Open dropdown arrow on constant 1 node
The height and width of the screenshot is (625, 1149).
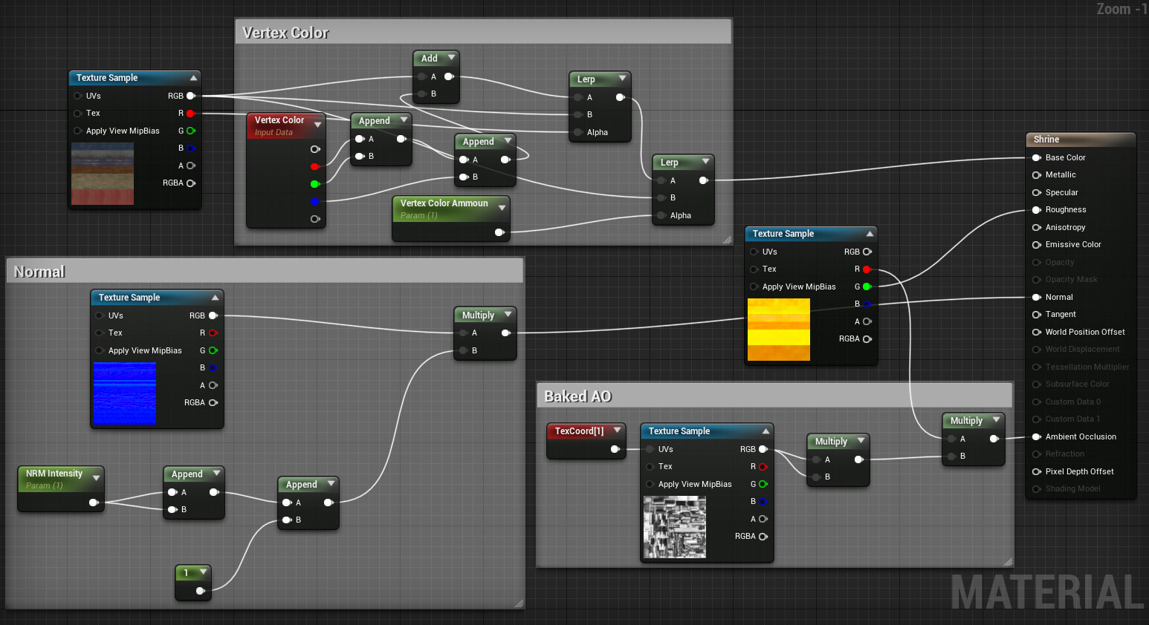203,572
